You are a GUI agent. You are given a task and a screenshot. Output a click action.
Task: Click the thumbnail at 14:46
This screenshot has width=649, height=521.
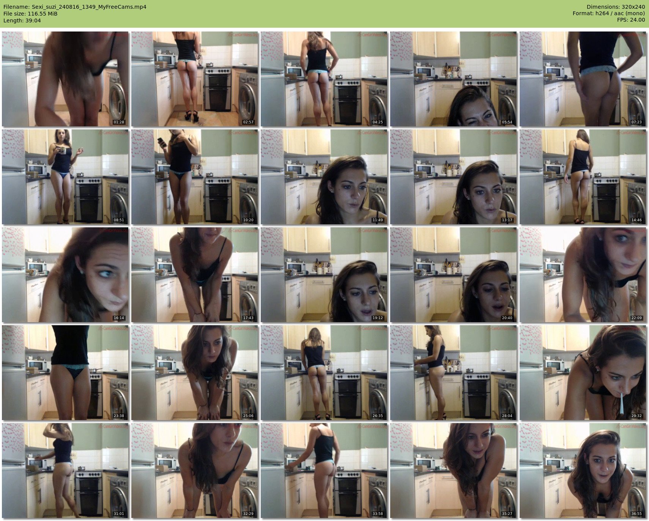tap(583, 177)
